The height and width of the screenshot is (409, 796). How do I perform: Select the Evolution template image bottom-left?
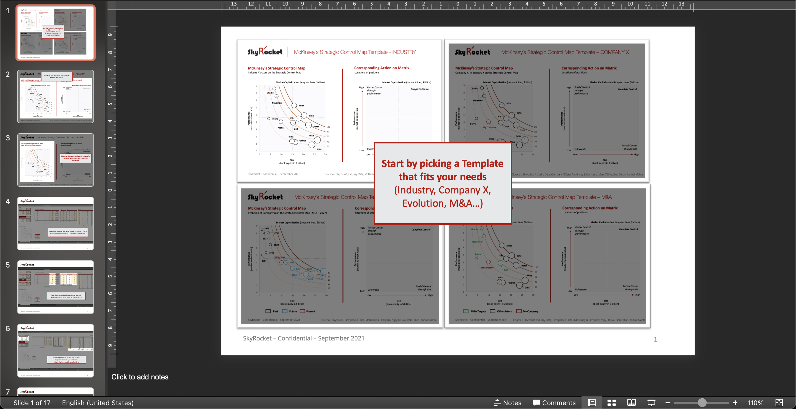pos(340,256)
